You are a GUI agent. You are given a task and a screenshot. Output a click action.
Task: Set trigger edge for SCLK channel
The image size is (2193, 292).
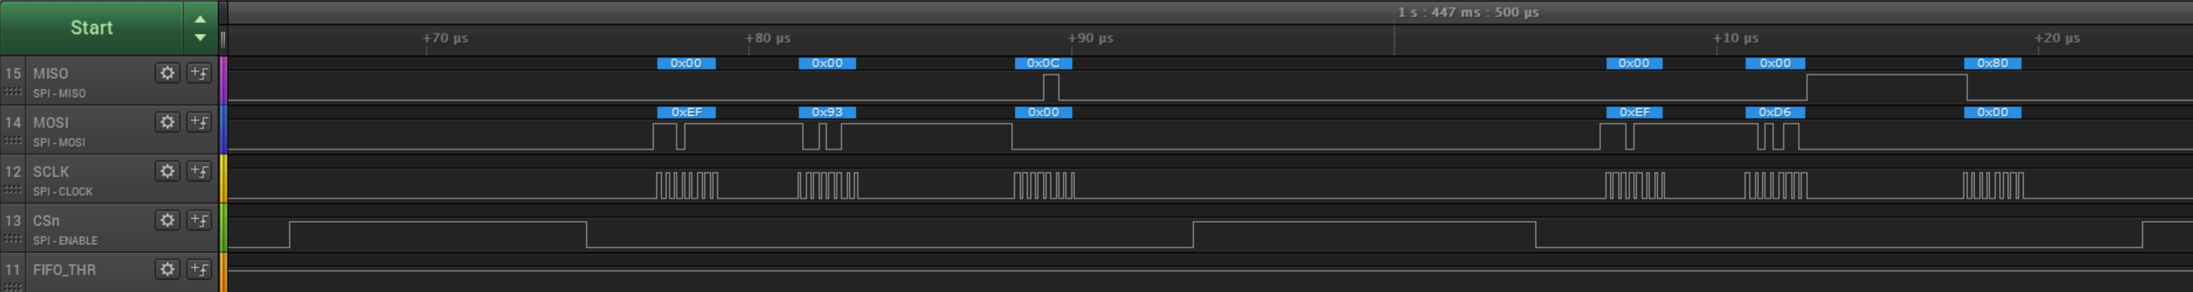[x=200, y=171]
